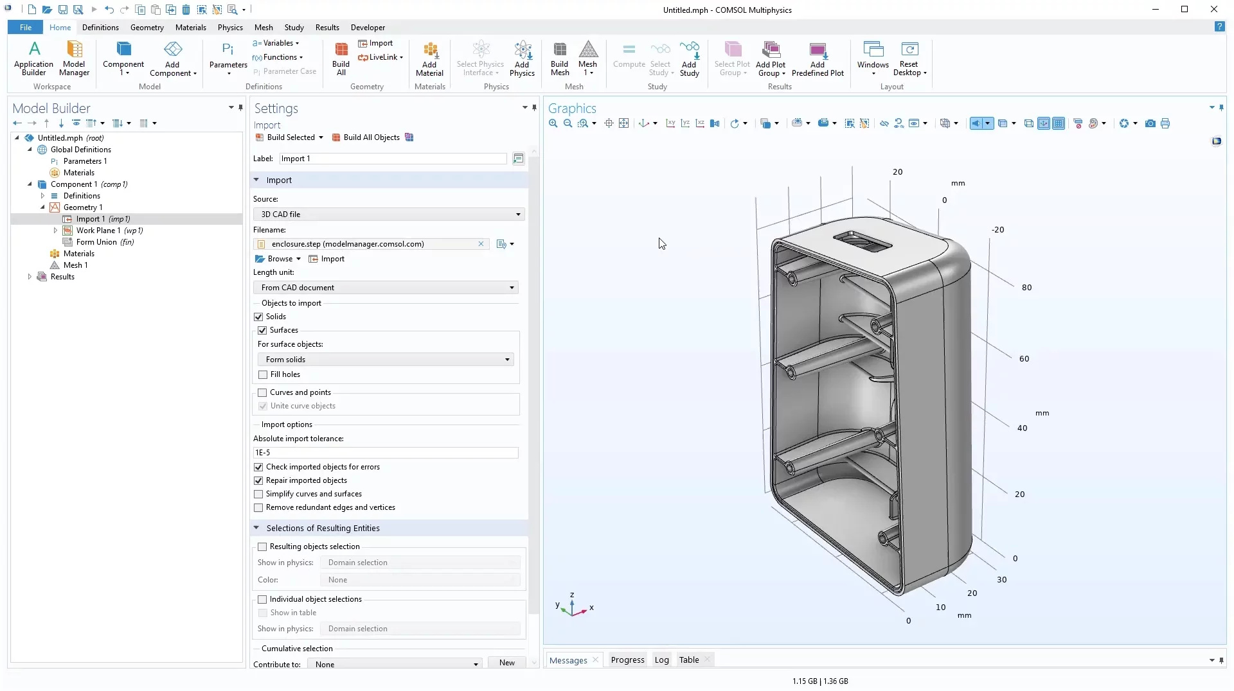Uncheck the Surfaces checkbox
The width and height of the screenshot is (1234, 691).
pos(262,330)
